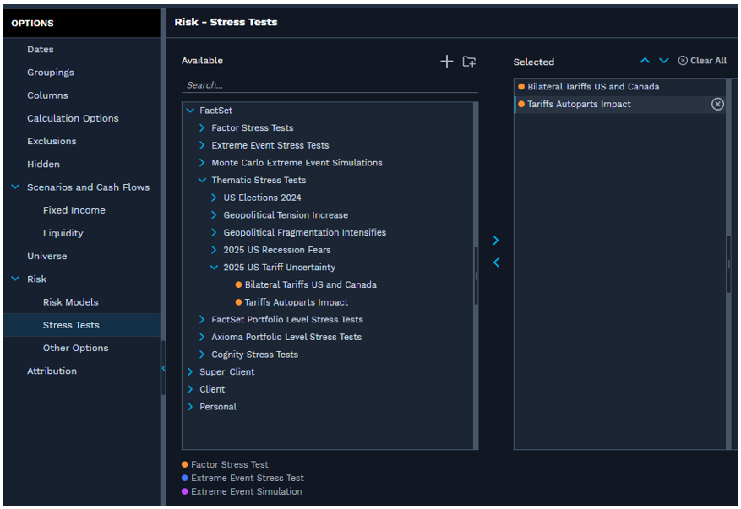
Task: Click the Search field in Available
Action: 330,85
